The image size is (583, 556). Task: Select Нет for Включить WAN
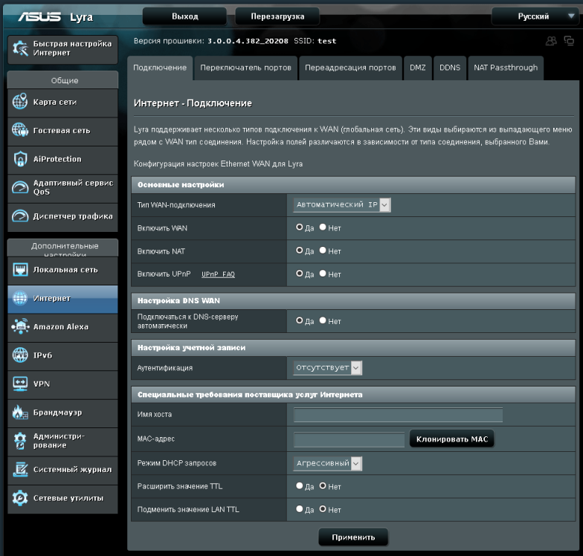(x=323, y=227)
